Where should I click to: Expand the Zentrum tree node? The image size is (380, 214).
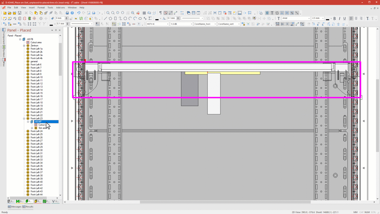pyautogui.click(x=24, y=46)
